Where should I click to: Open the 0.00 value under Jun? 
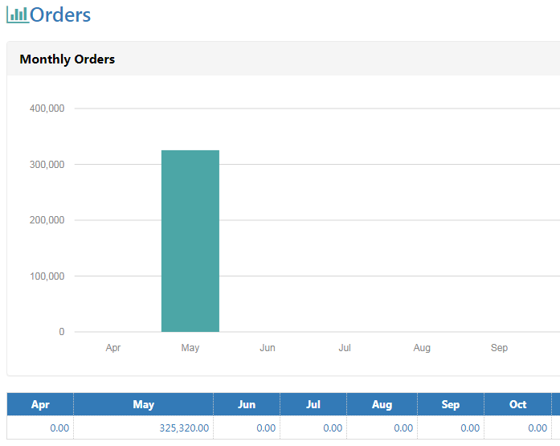pos(266,428)
